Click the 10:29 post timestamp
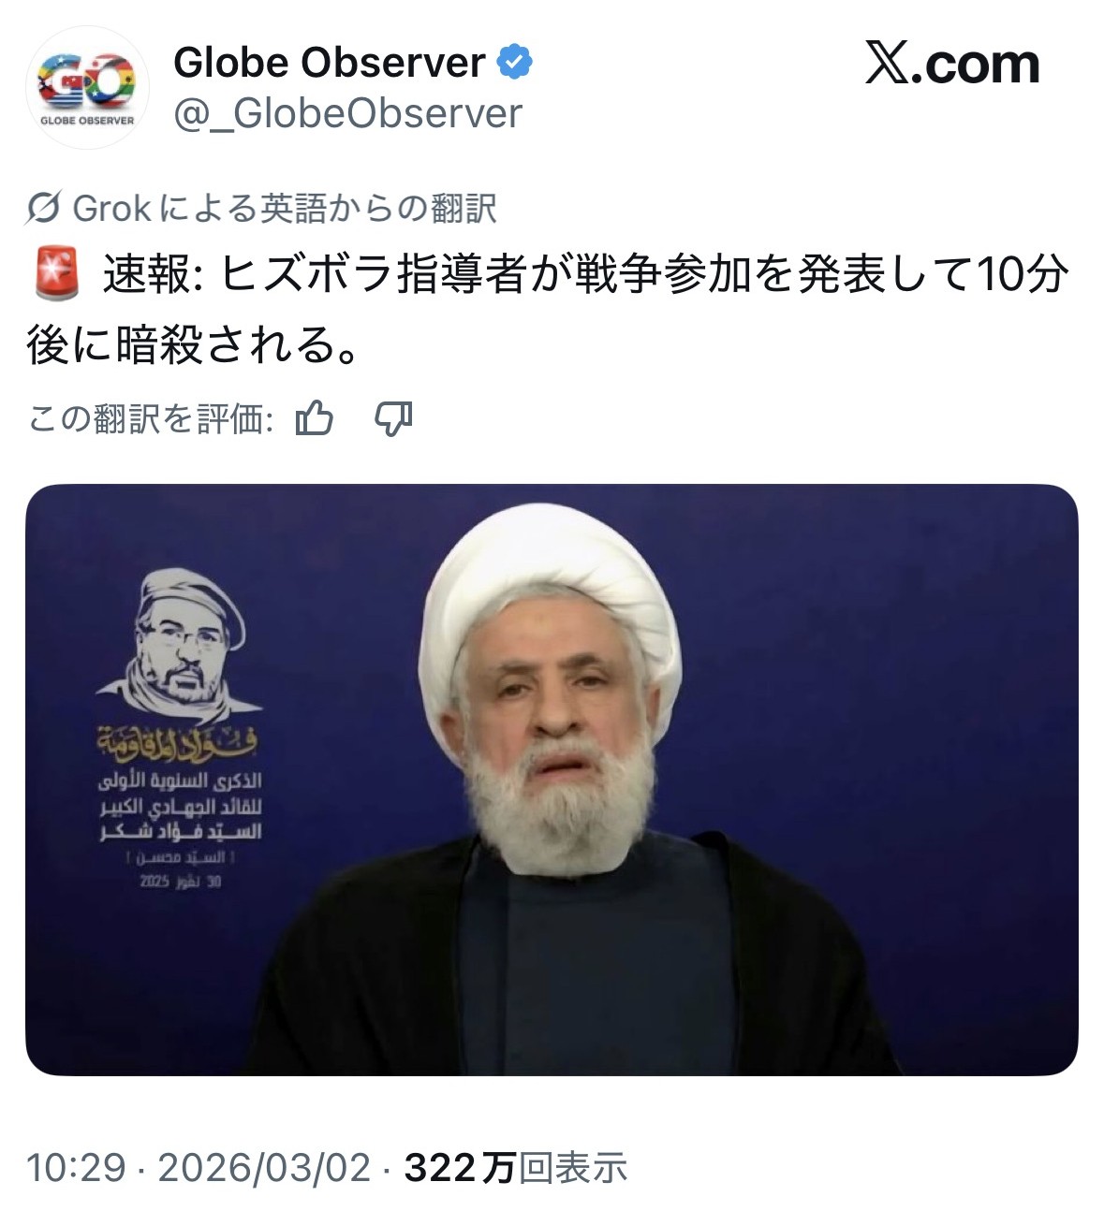The height and width of the screenshot is (1211, 1104). (x=76, y=1167)
